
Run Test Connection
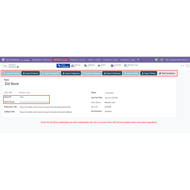pyautogui.click(x=167, y=73)
